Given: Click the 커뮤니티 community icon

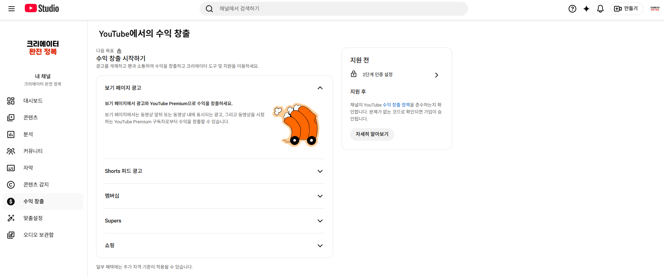Looking at the screenshot, I should point(11,151).
